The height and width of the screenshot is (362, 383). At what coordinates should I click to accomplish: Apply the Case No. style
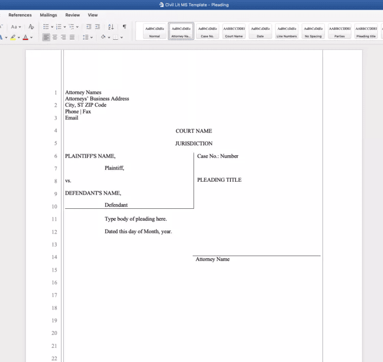(207, 31)
